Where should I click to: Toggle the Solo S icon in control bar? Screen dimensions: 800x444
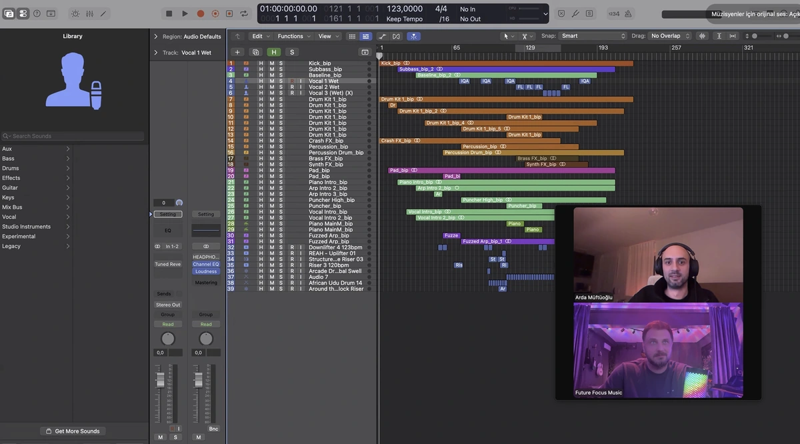(589, 13)
